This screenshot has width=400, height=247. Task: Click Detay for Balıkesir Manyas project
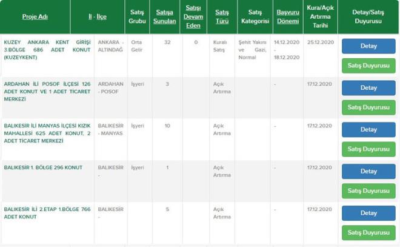(368, 129)
